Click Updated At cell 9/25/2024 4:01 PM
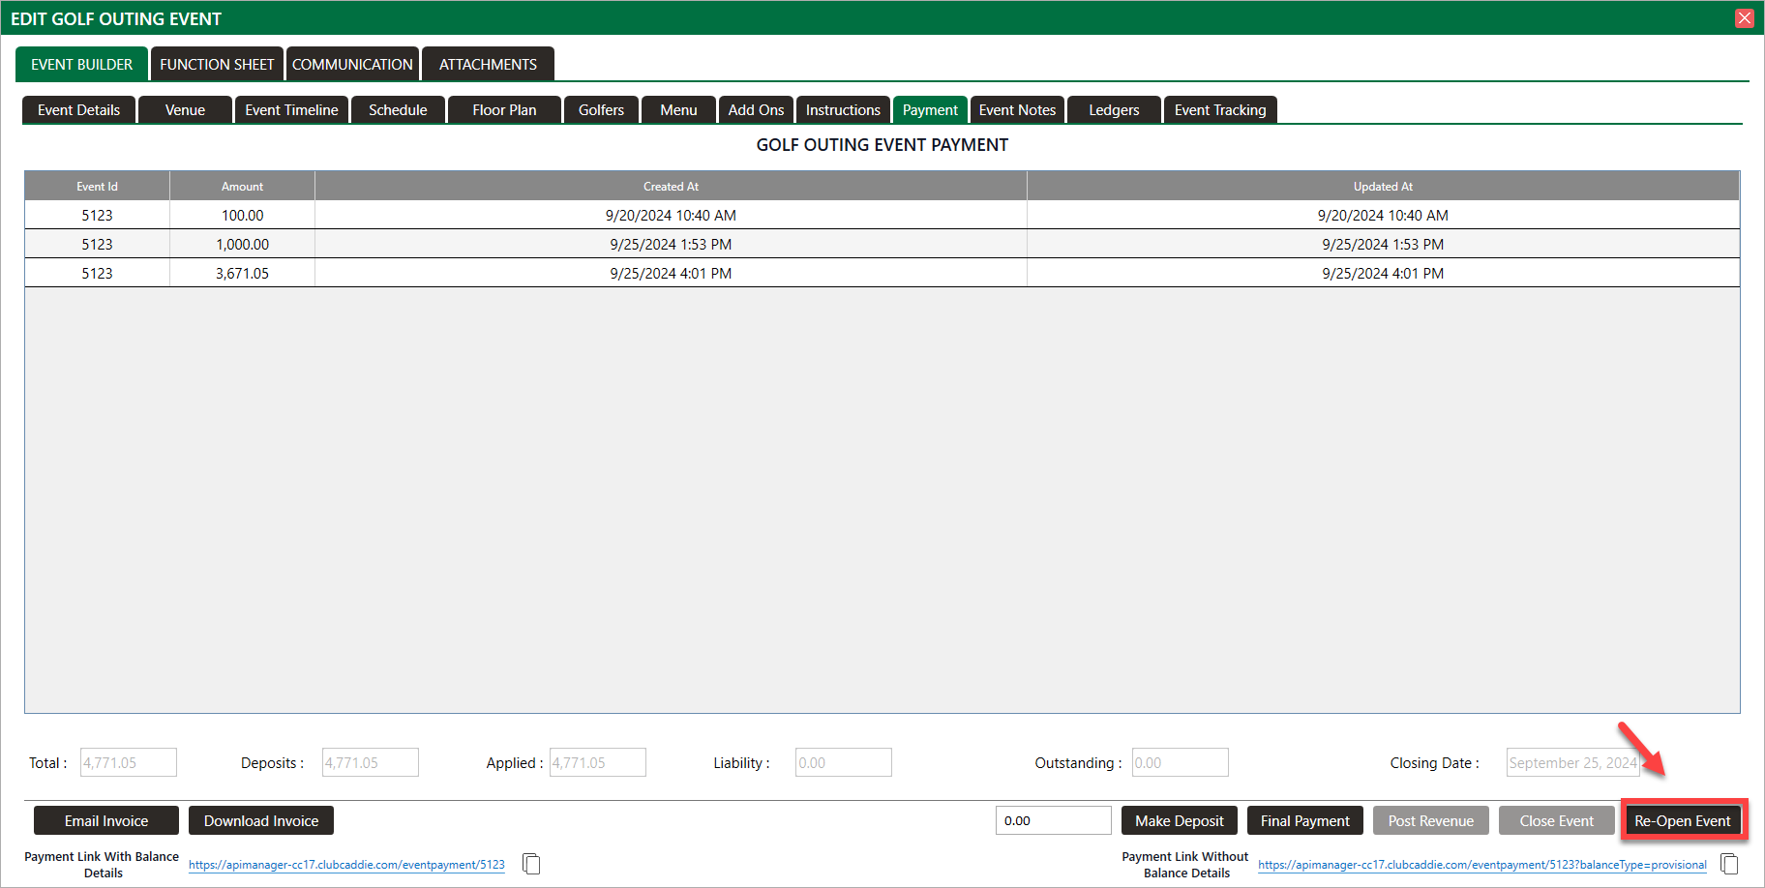 tap(1383, 273)
